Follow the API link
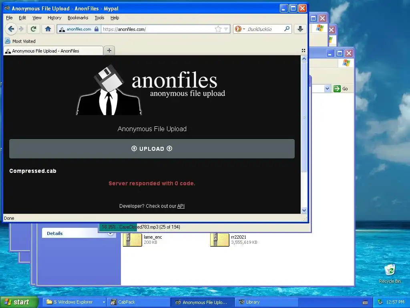410x308 pixels. (181, 206)
